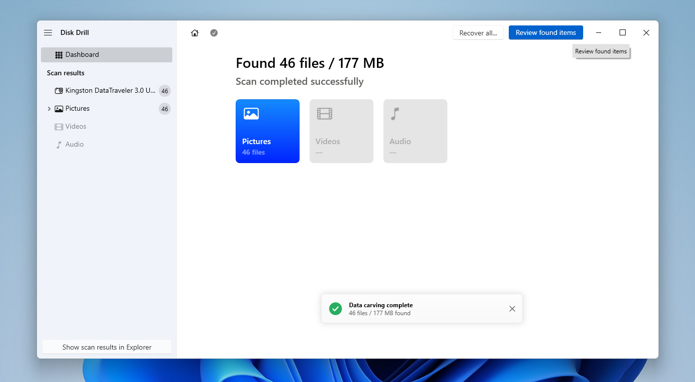The width and height of the screenshot is (695, 382).
Task: Click the music note icon in the sidebar Audio row
Action: point(59,145)
